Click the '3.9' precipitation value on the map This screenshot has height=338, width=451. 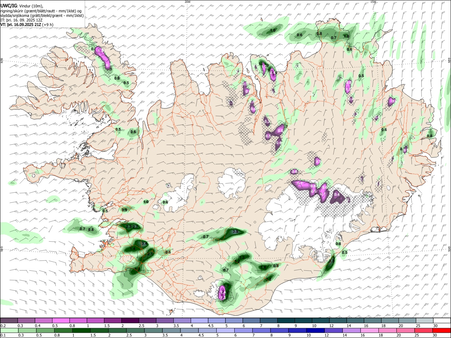(x=236, y=232)
